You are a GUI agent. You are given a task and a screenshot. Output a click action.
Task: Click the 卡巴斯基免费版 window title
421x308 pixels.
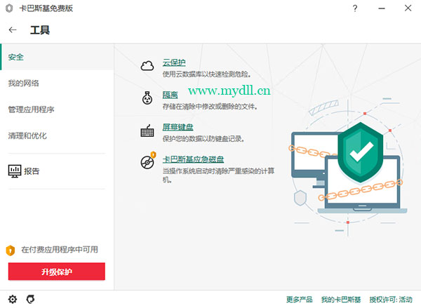[46, 8]
